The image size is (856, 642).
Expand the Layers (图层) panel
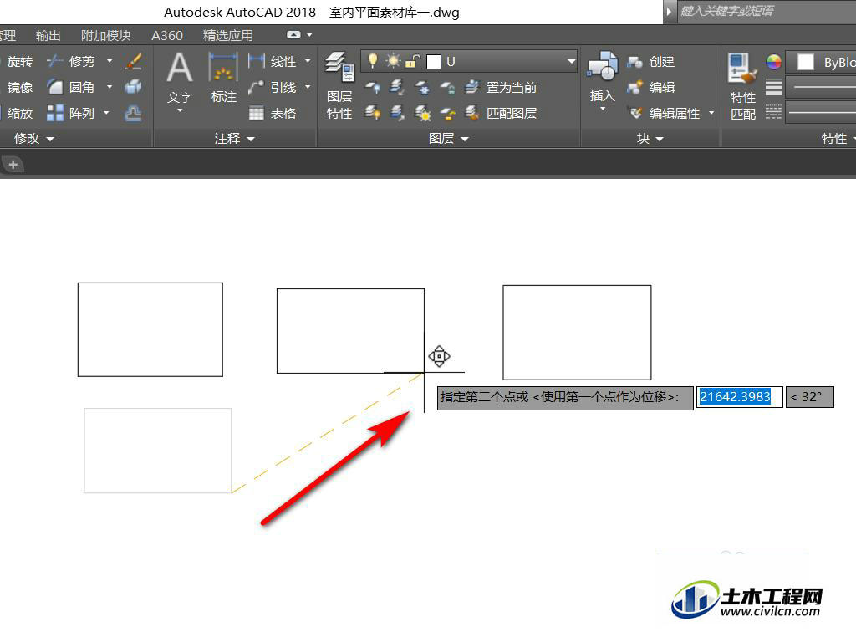click(x=449, y=139)
